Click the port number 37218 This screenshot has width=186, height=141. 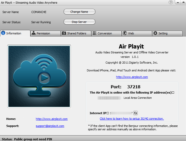pyautogui.click(x=134, y=87)
